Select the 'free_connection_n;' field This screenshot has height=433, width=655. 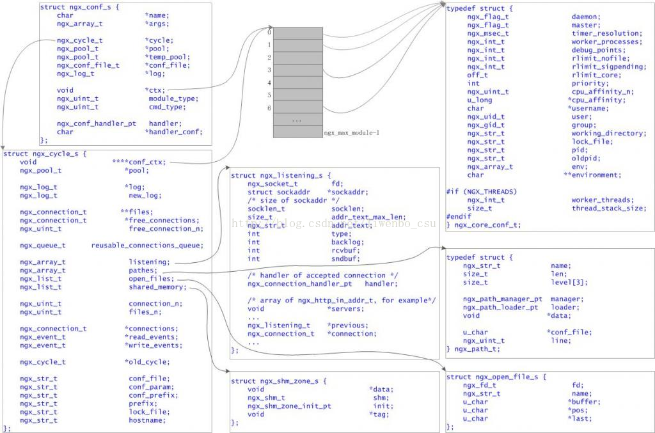click(166, 229)
